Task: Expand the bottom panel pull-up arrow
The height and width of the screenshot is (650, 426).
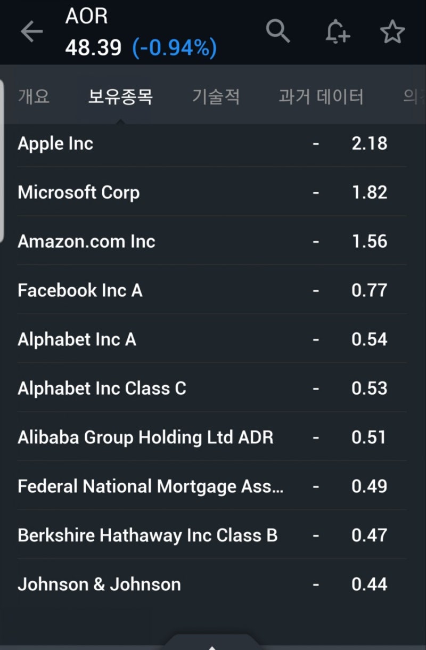Action: coord(212,645)
